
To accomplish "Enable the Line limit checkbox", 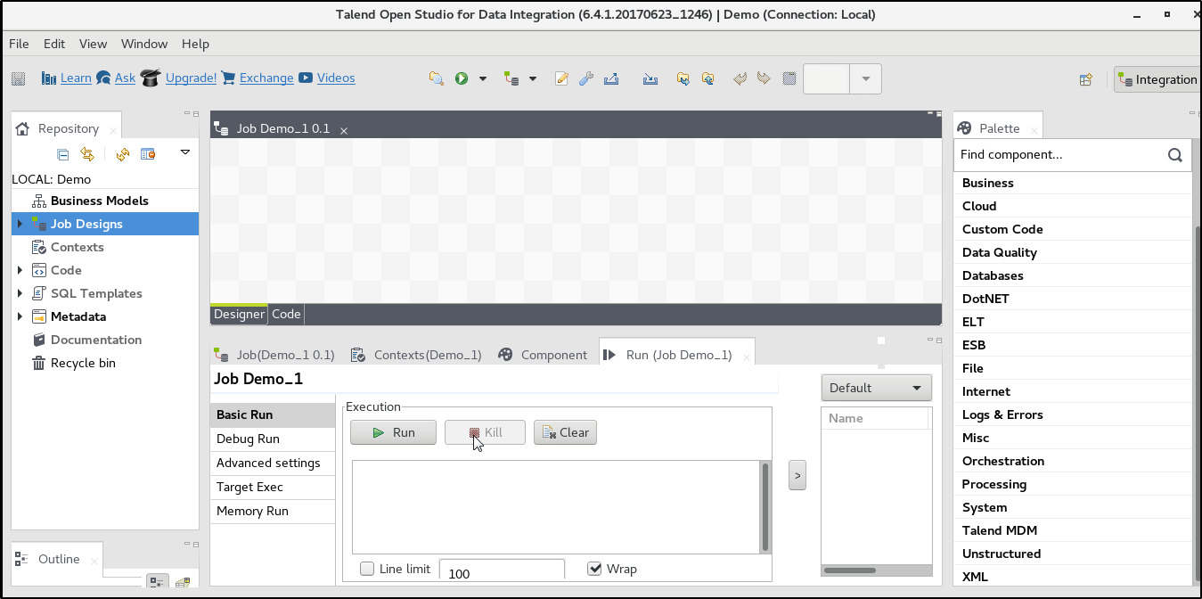I will [x=366, y=569].
